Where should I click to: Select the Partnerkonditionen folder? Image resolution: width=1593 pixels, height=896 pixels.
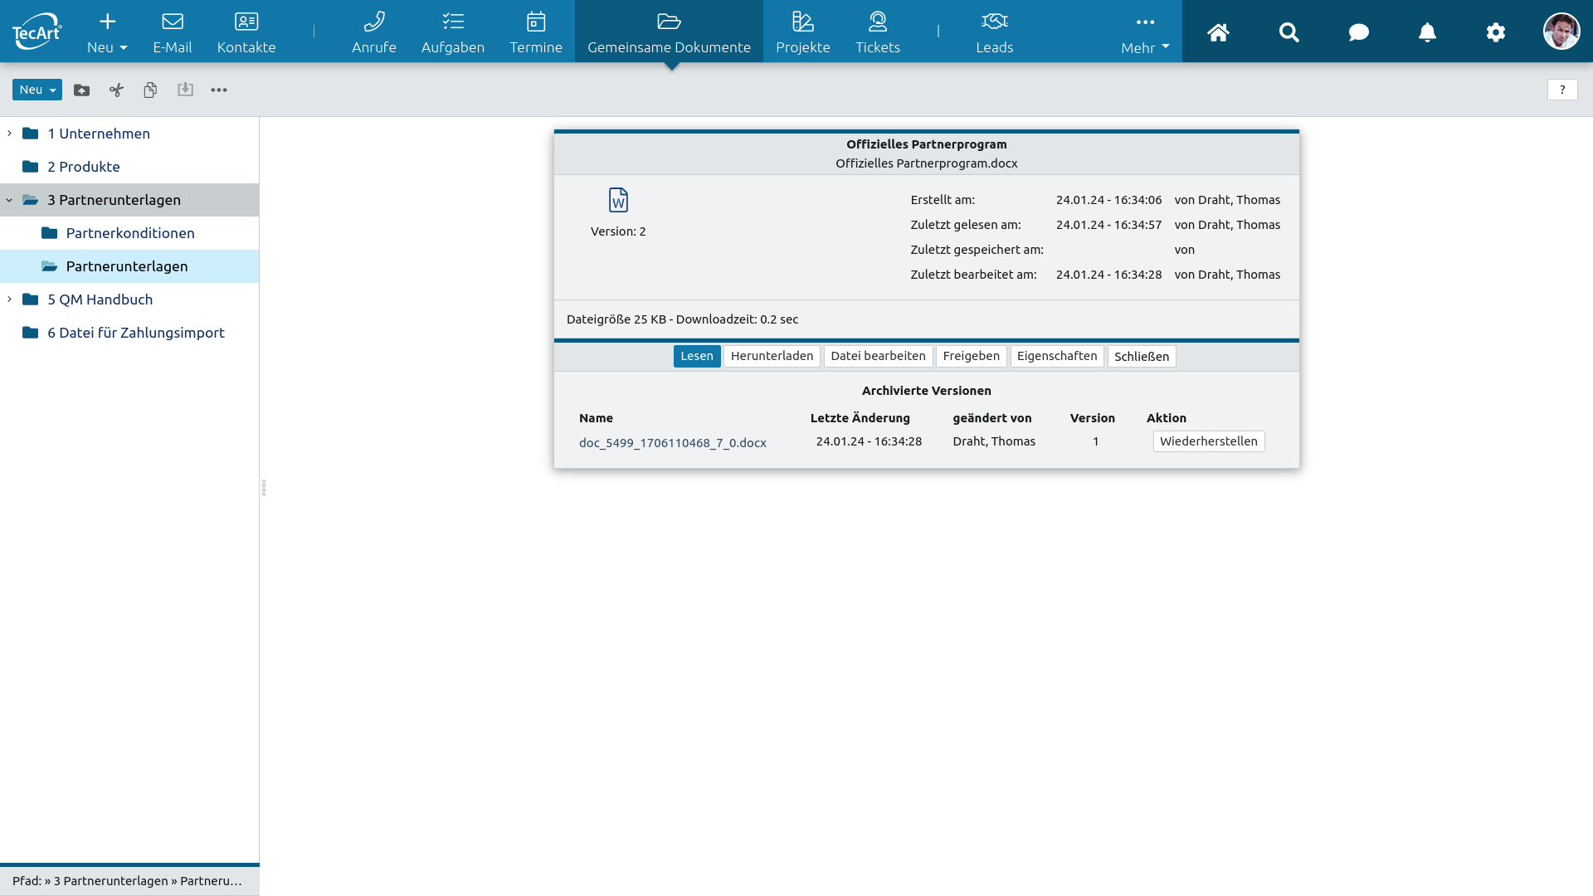(x=130, y=233)
